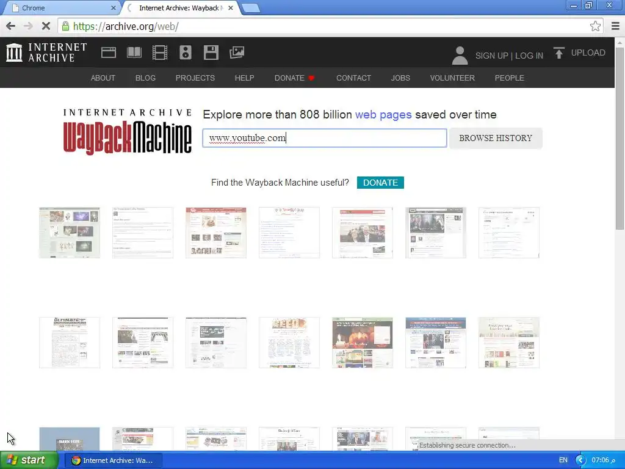The height and width of the screenshot is (469, 625).
Task: Click the BROWSE HISTORY button
Action: point(496,138)
